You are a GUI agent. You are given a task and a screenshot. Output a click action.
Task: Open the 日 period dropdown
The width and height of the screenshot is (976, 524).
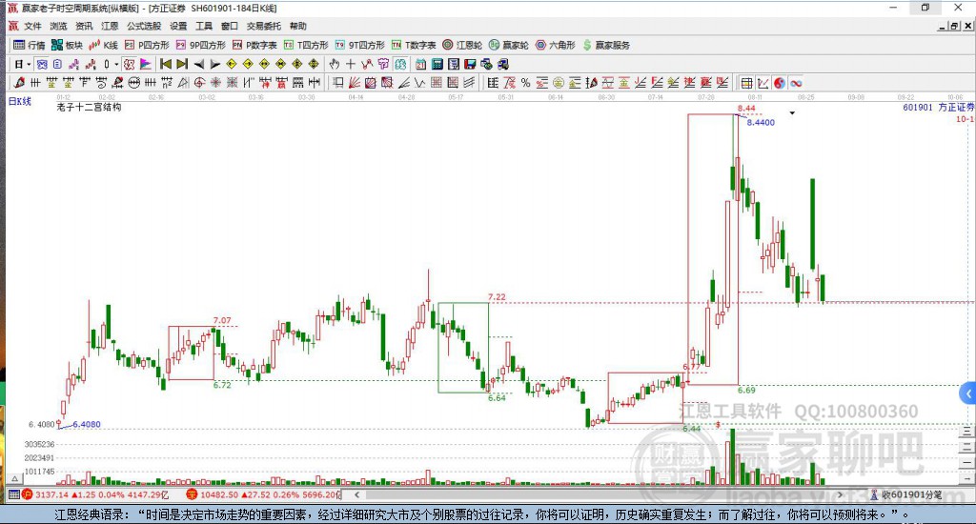(x=23, y=64)
